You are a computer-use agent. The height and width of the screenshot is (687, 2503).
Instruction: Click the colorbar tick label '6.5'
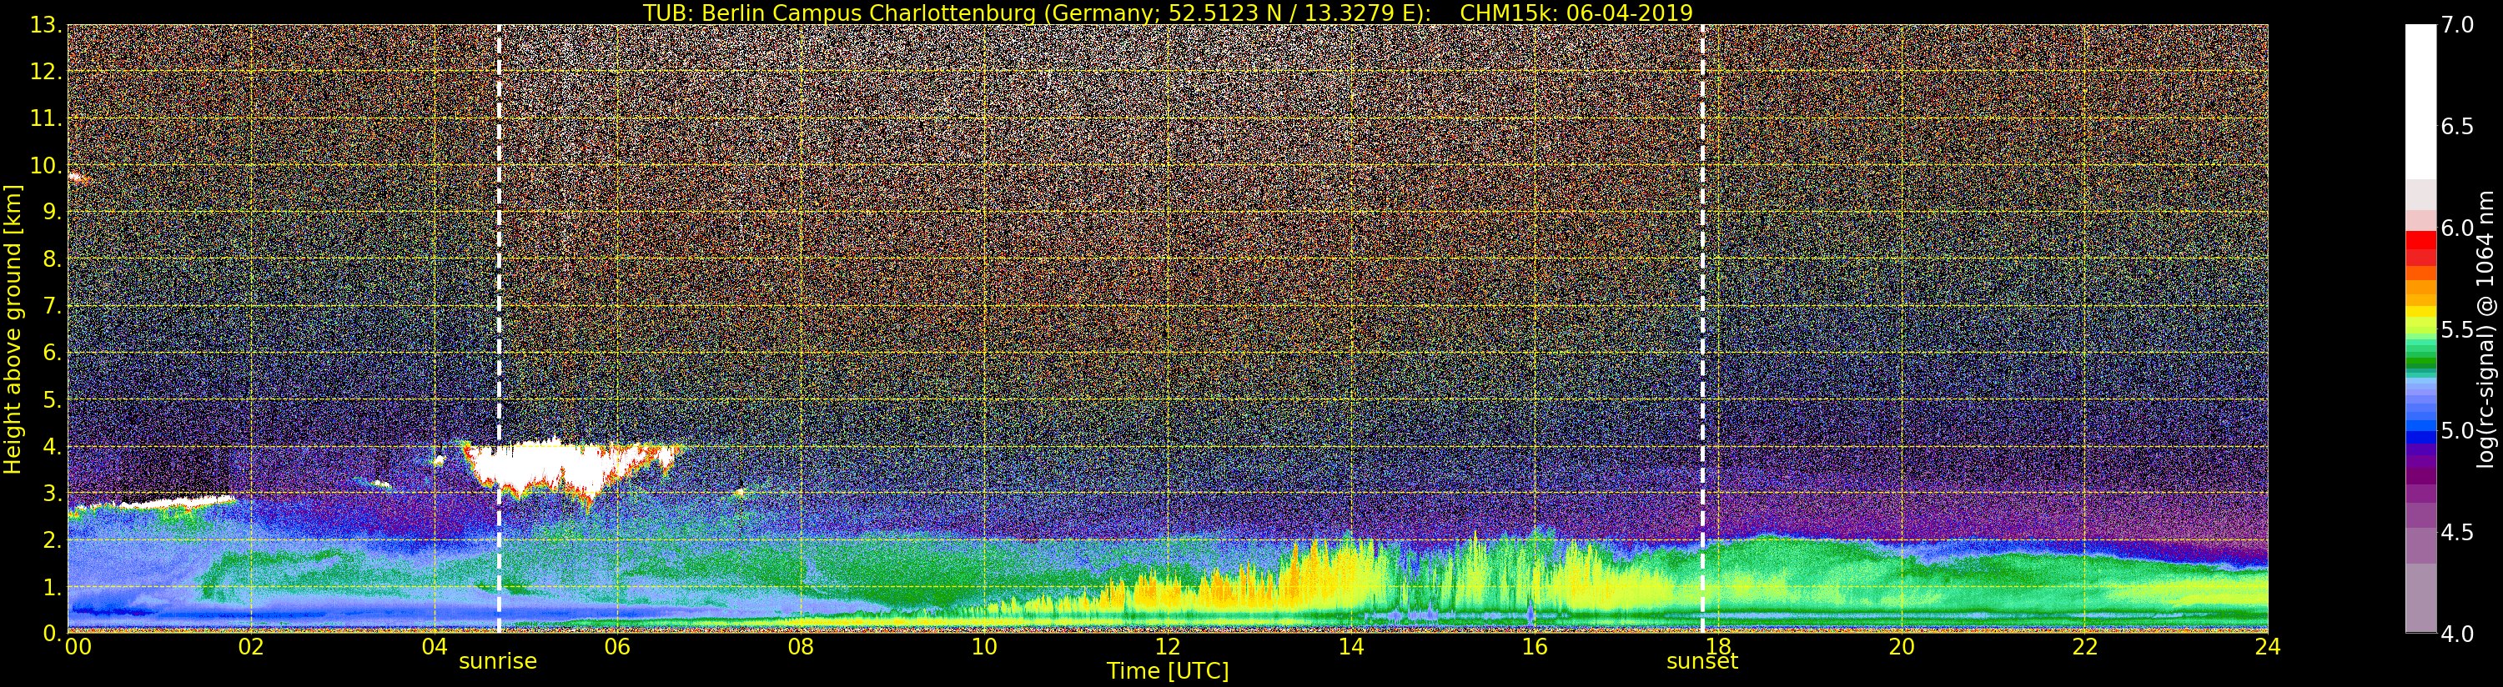pos(2457,127)
